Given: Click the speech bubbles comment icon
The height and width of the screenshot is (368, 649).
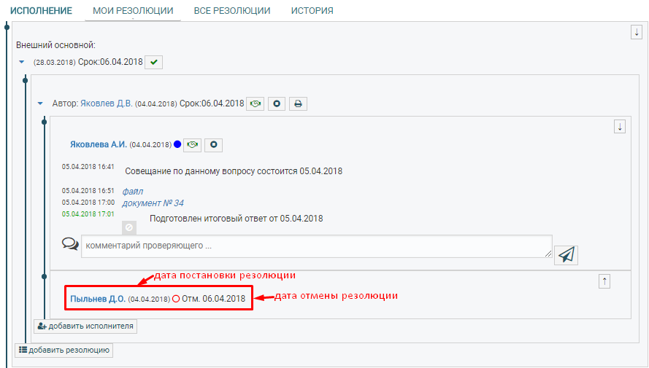Looking at the screenshot, I should point(70,244).
